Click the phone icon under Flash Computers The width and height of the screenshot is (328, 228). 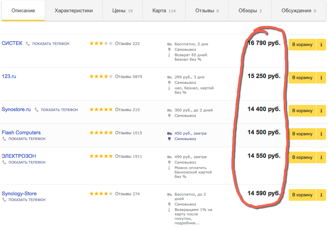click(x=4, y=139)
